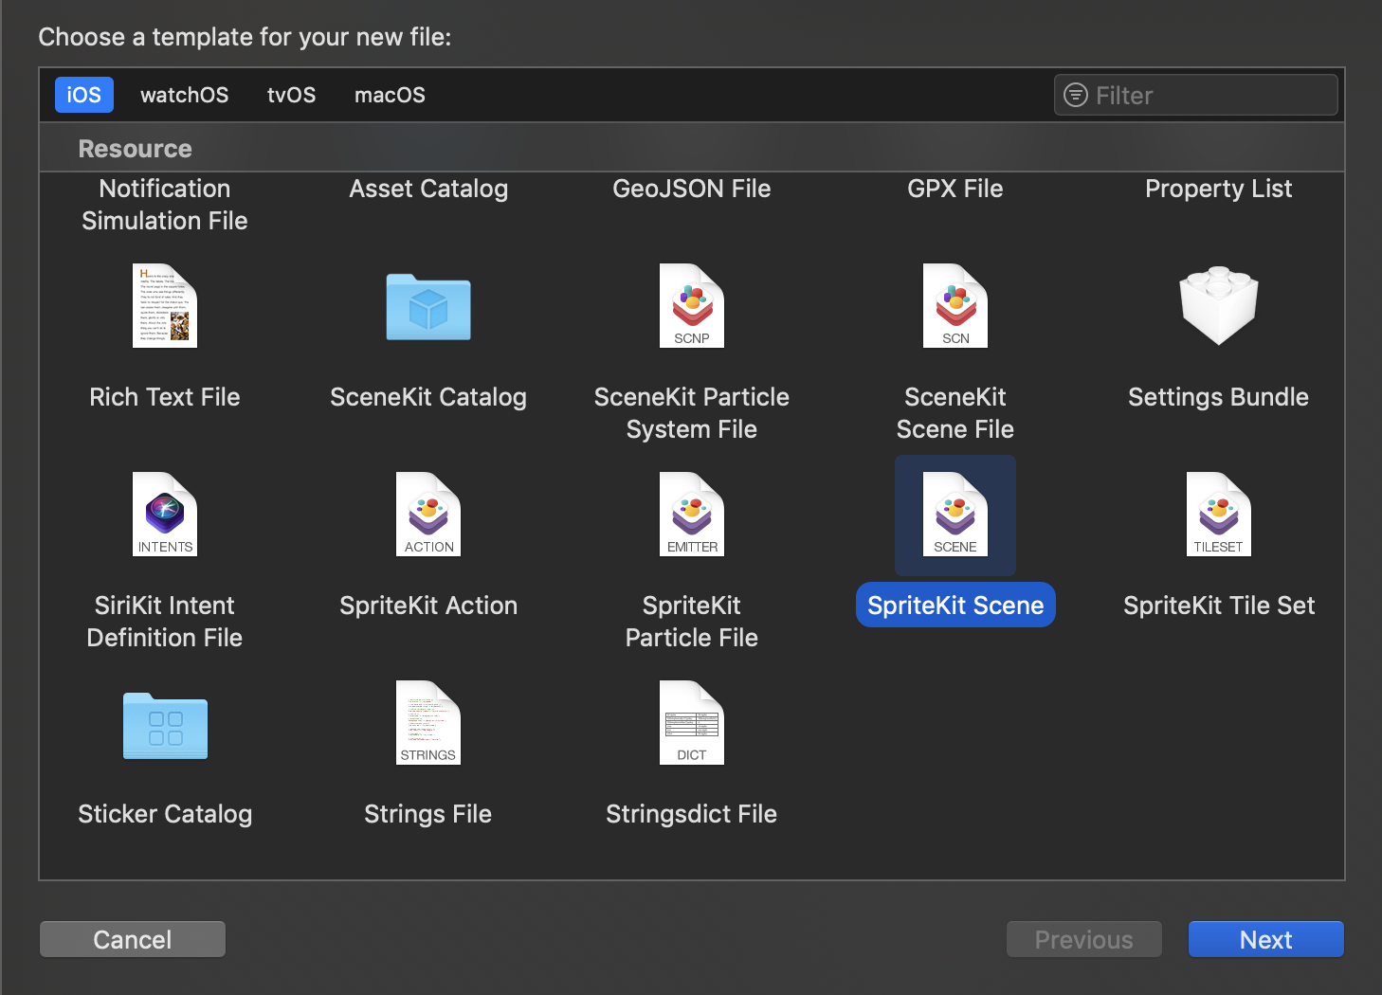
Task: Click the Settings Bundle label
Action: pyautogui.click(x=1219, y=397)
